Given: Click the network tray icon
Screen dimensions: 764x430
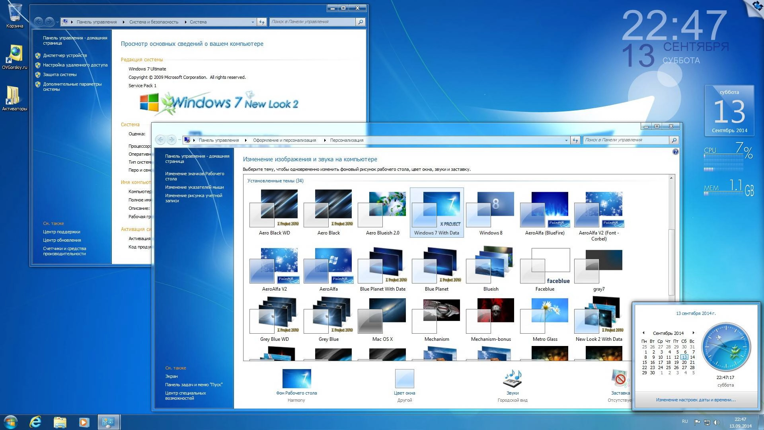Looking at the screenshot, I should click(707, 422).
